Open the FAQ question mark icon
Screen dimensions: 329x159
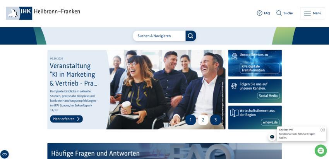tap(259, 13)
